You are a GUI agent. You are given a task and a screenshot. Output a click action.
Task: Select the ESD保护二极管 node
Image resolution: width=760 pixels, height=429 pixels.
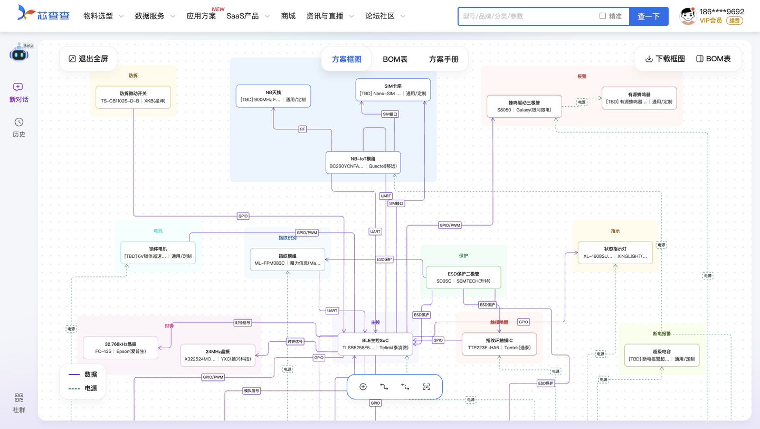coord(463,277)
